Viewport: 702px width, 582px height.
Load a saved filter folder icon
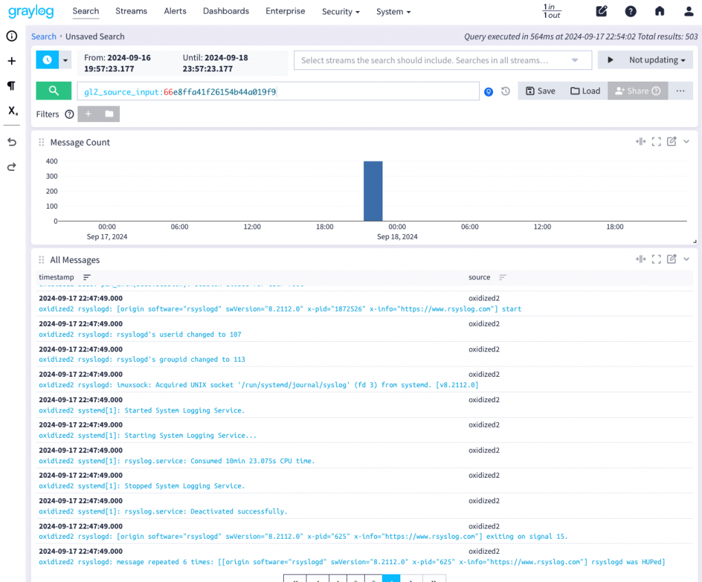click(109, 114)
